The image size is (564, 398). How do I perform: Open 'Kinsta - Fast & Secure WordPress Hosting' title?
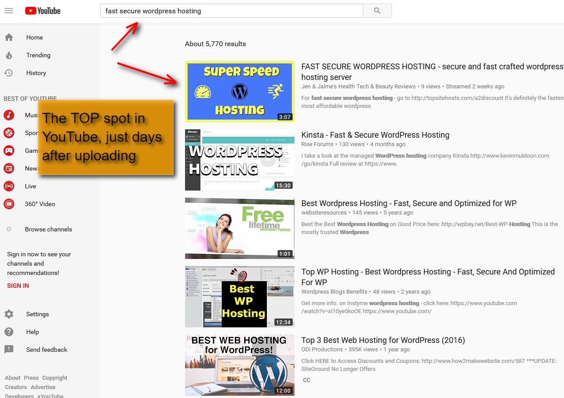pyautogui.click(x=375, y=135)
